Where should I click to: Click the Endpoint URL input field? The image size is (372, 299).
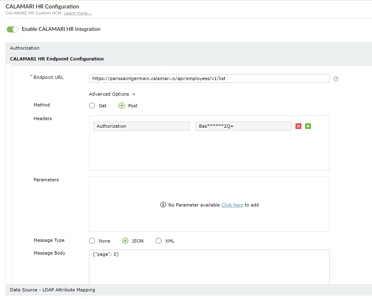(209, 78)
